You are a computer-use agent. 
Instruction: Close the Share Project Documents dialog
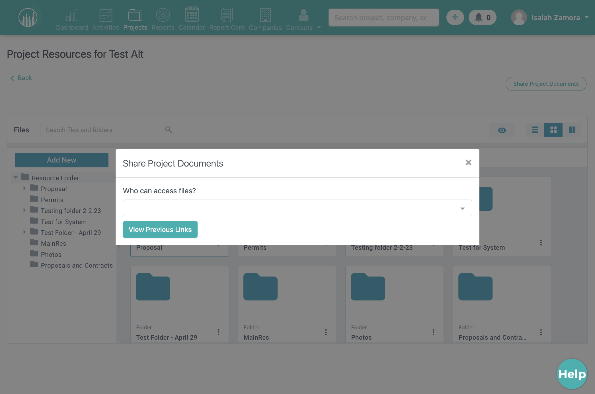click(468, 163)
